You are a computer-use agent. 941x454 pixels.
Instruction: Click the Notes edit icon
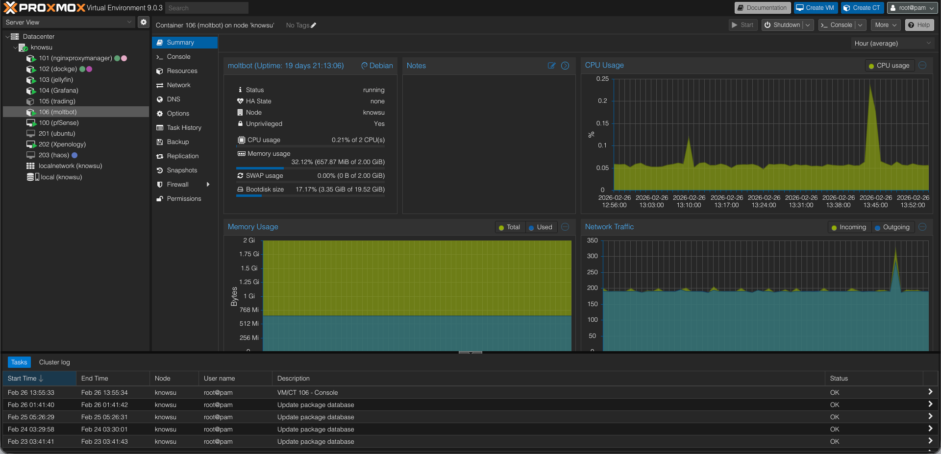(551, 66)
